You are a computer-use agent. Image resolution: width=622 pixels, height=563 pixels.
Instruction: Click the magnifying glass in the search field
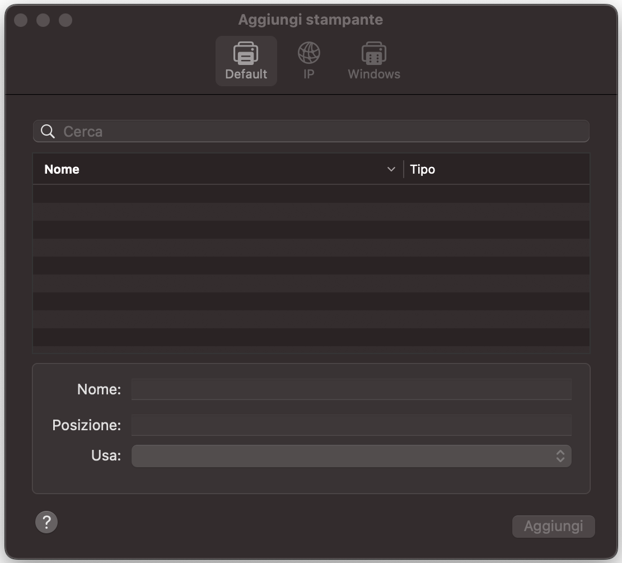pyautogui.click(x=48, y=131)
